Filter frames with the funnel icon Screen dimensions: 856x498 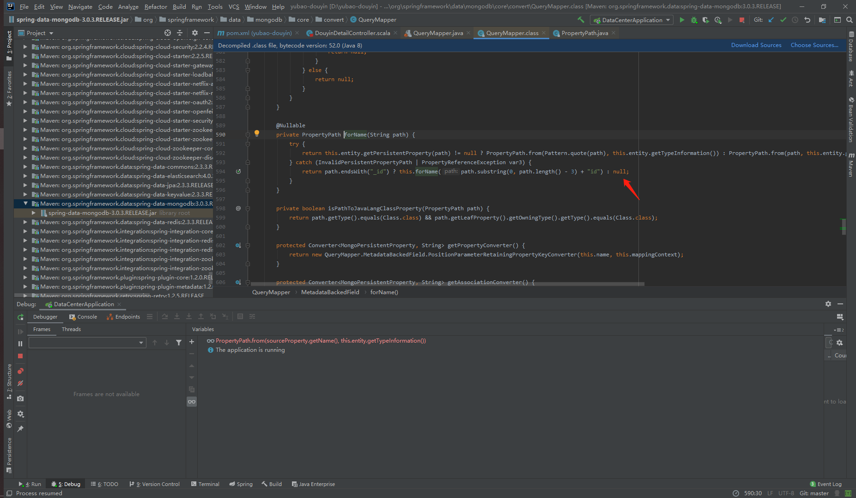tap(179, 343)
